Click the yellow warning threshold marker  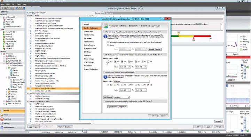(179, 34)
